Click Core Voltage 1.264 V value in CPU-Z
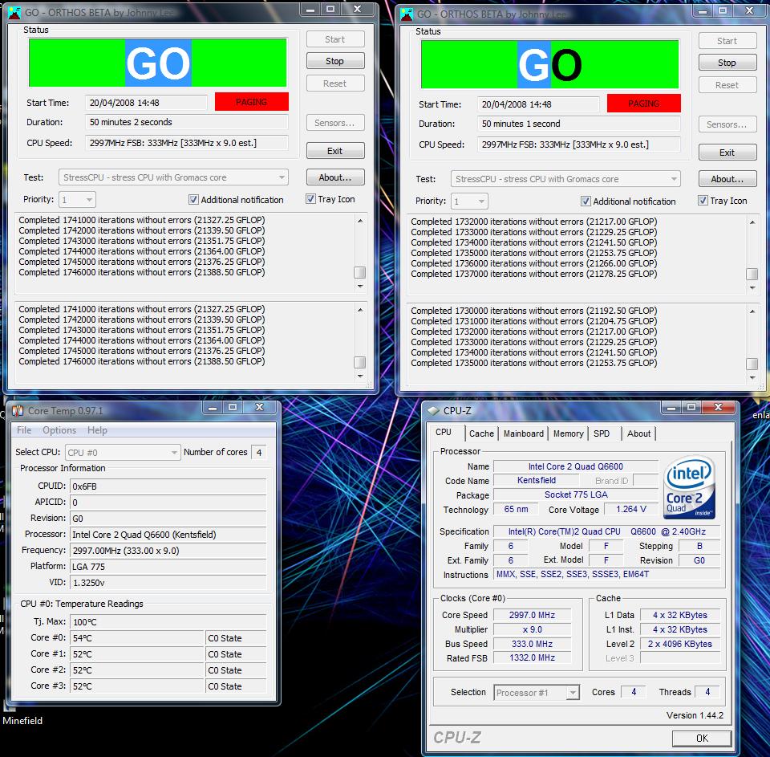Screen dimensions: 770x757 point(630,509)
